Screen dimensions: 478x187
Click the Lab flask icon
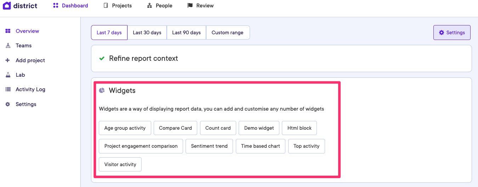[x=8, y=75]
